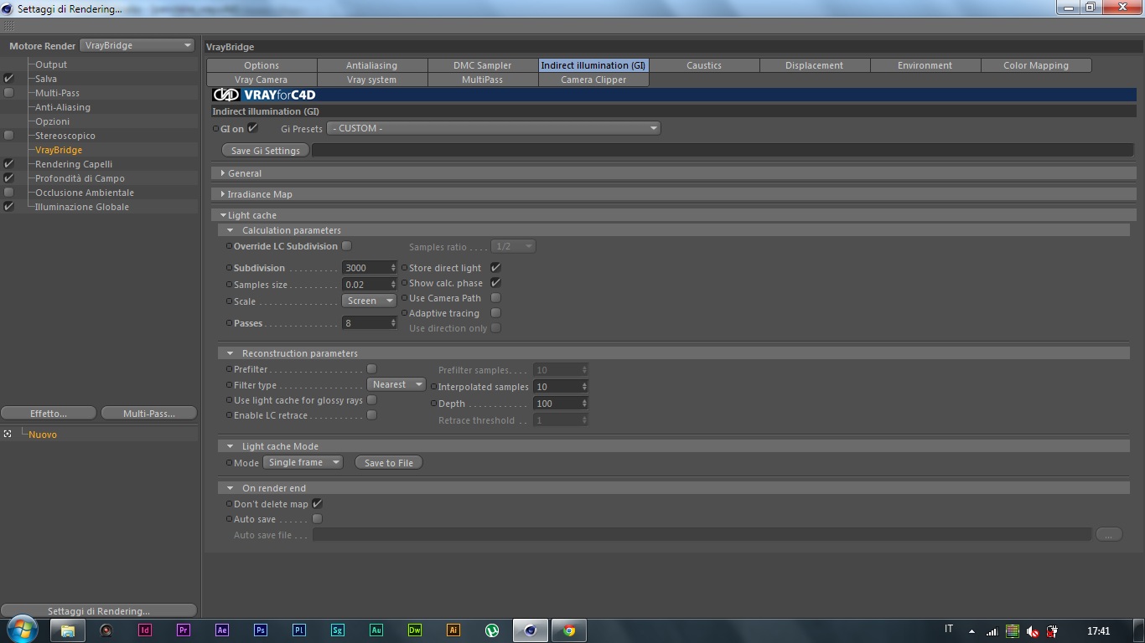The width and height of the screenshot is (1145, 643).
Task: Click the Nuovo render setting tree icon
Action: [x=8, y=434]
